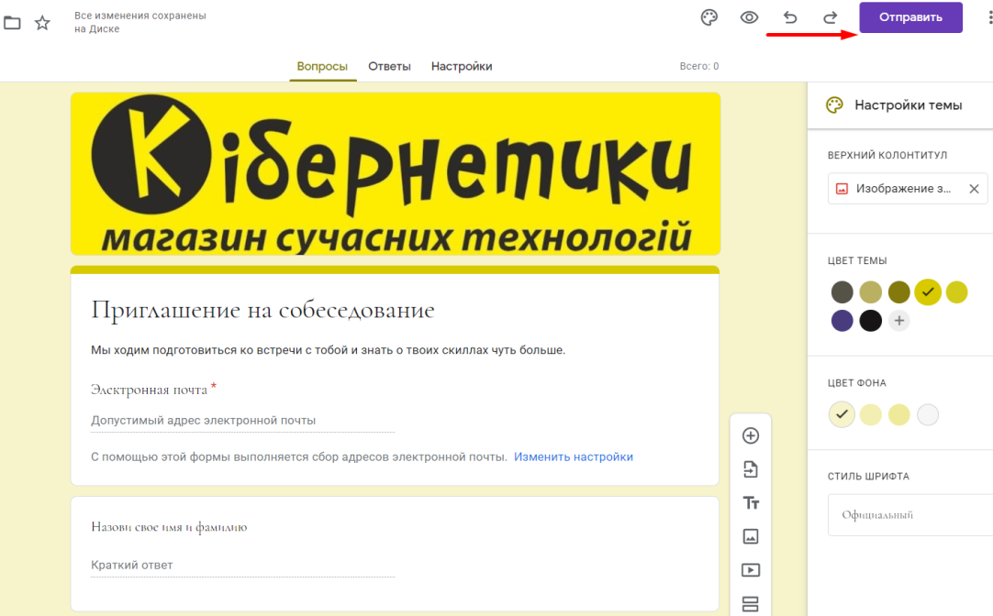The width and height of the screenshot is (993, 616).
Task: Click the Всего: 0 points text
Action: (699, 66)
